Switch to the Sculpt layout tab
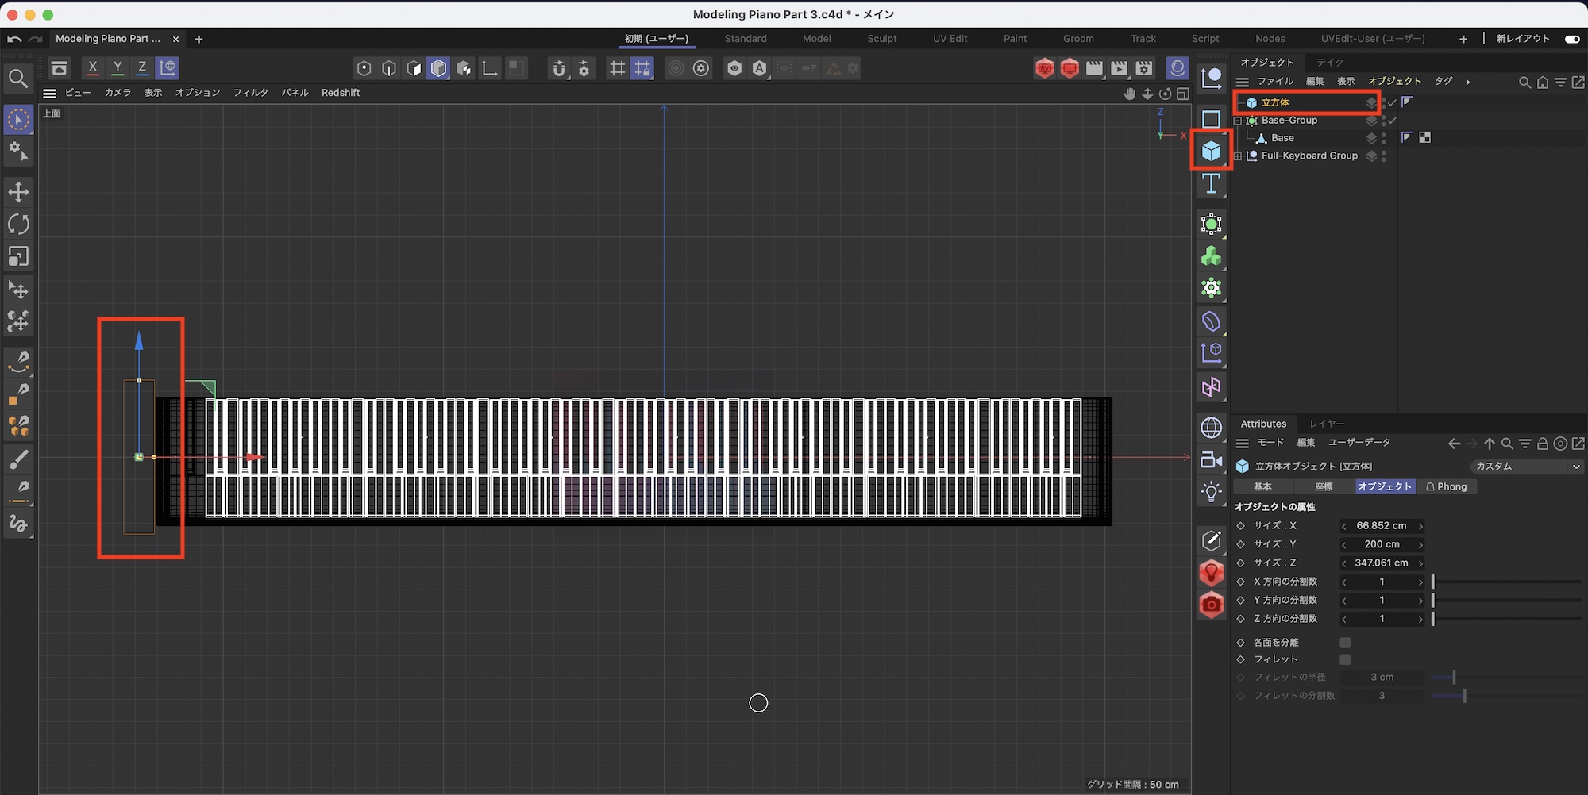1588x795 pixels. (x=881, y=39)
